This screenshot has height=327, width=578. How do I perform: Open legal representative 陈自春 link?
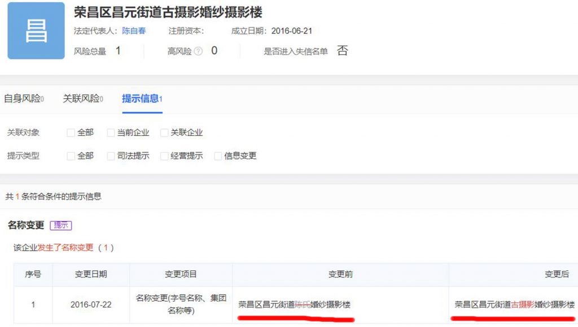click(134, 31)
